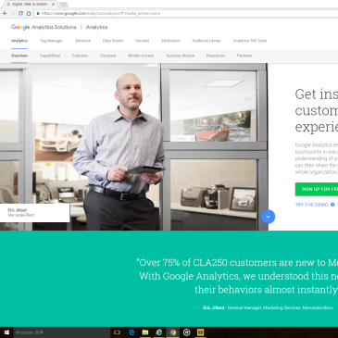Go to the Partners sub-tab
Screen dimensions: 338x338
coord(244,56)
